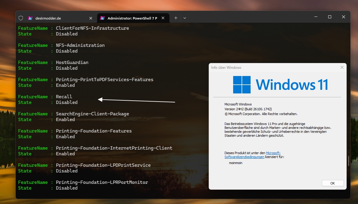This screenshot has height=204, width=358.
Task: Click Disabled state under Recall
Action: pos(67,102)
